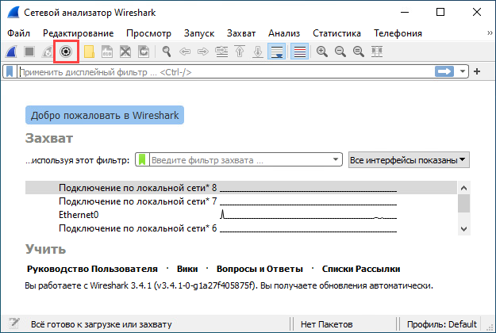Click in the capture filter input field
496x333 pixels.
pos(238,160)
